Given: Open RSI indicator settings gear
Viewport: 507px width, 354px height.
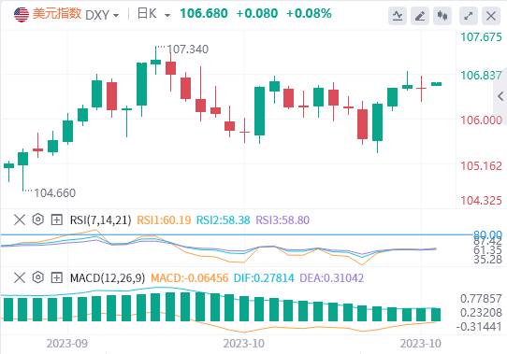Looking at the screenshot, I should tap(38, 219).
